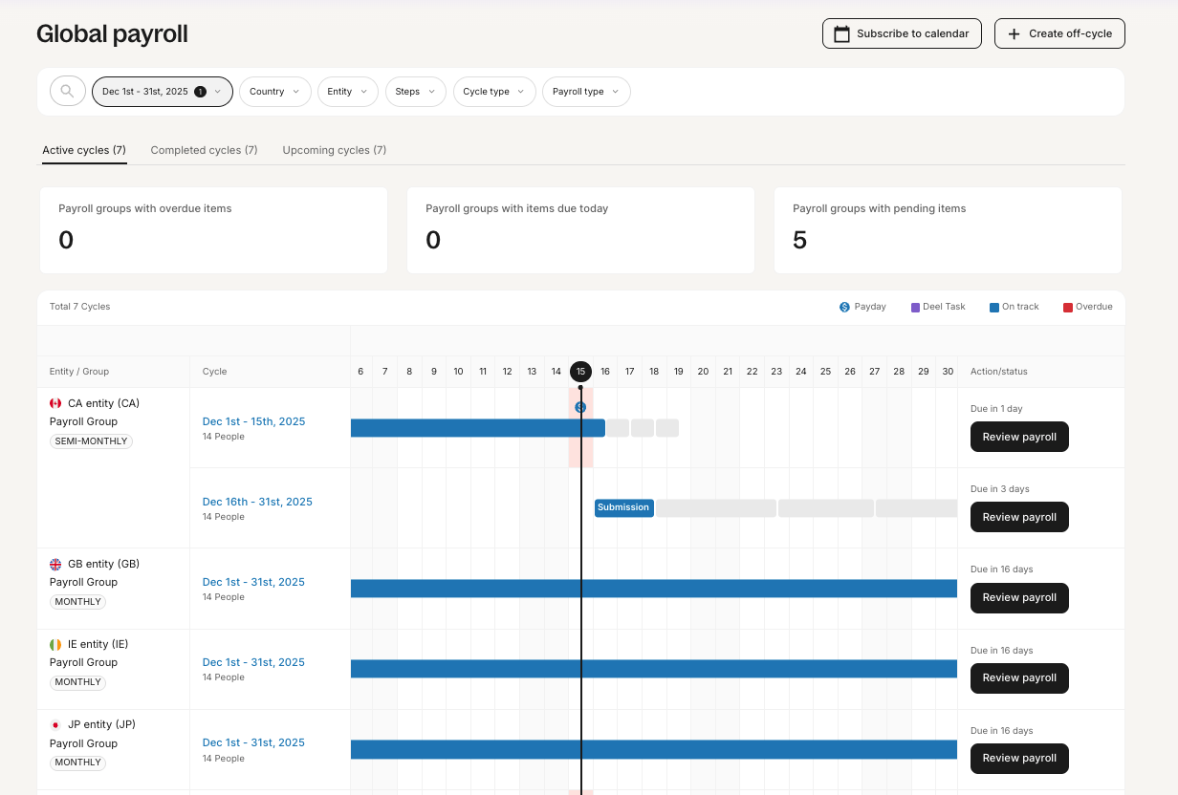
Task: Open the Completed cycles tab
Action: point(204,150)
